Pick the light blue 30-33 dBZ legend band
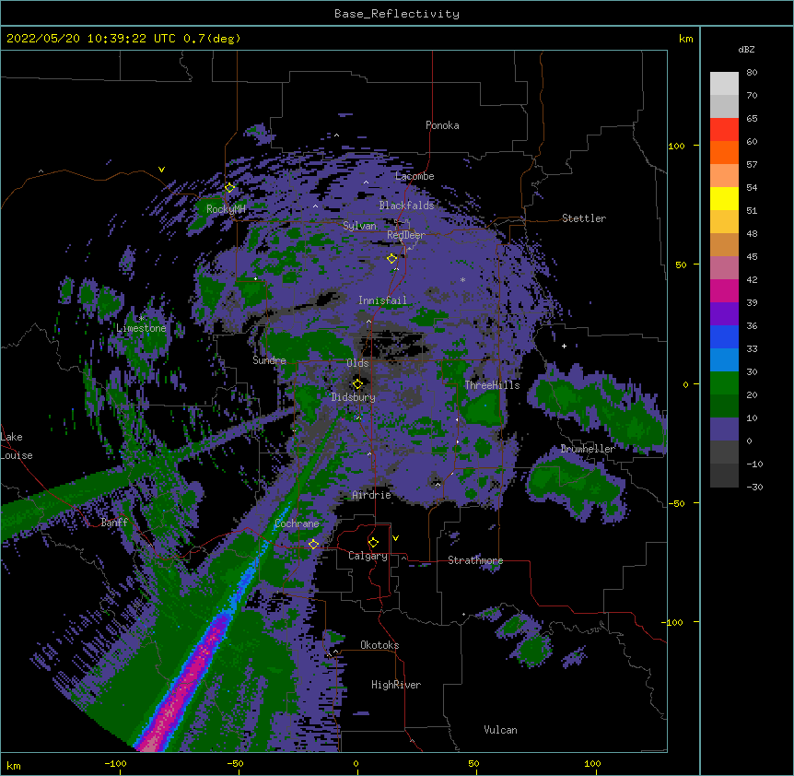The image size is (794, 776). 724,360
